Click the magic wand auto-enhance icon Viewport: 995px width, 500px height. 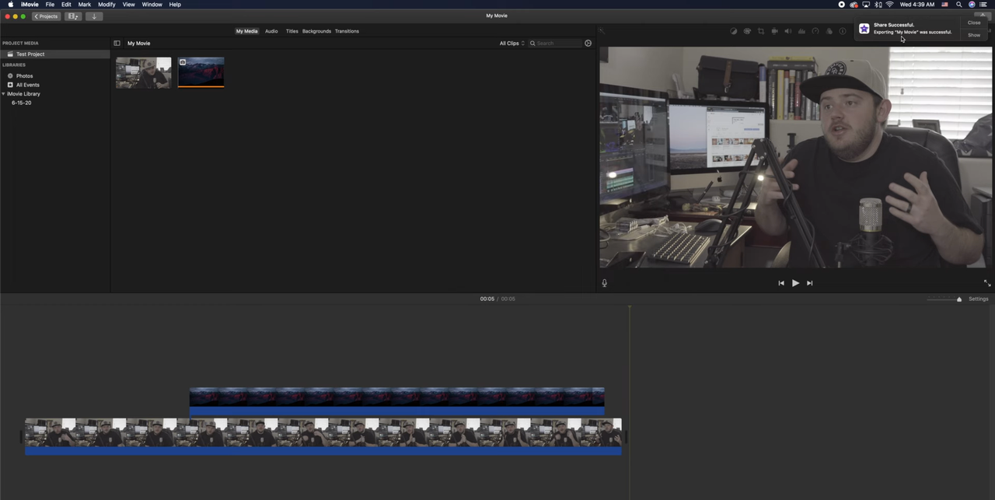(x=602, y=31)
